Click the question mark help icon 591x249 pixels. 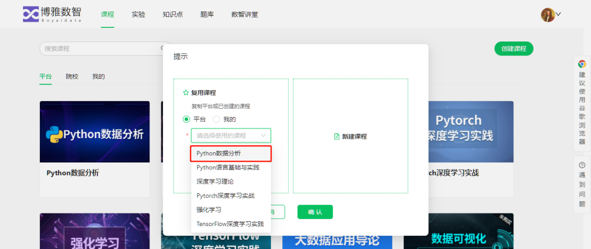coord(582,165)
